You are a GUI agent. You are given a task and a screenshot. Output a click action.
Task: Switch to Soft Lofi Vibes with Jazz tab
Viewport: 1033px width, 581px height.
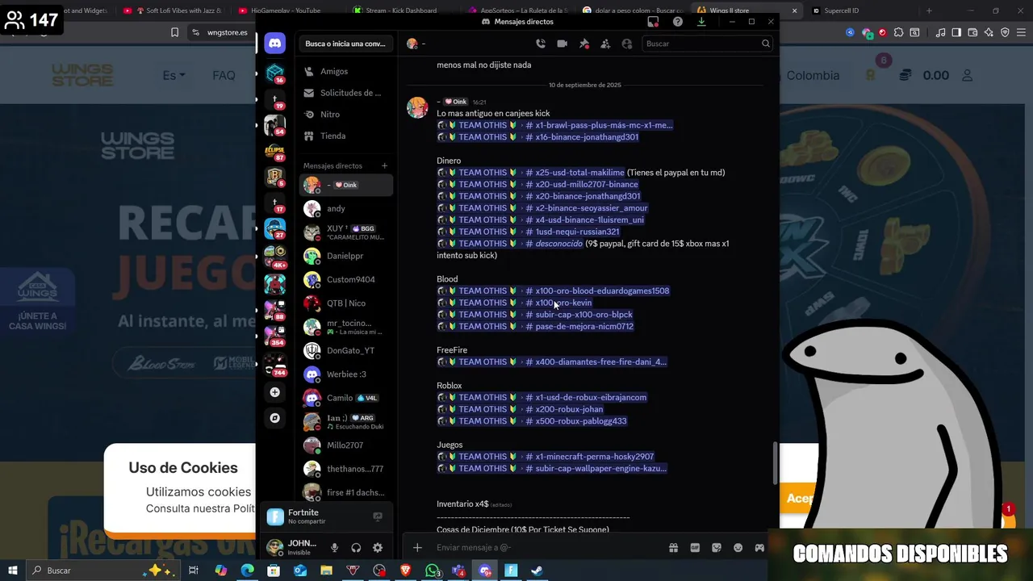point(178,10)
